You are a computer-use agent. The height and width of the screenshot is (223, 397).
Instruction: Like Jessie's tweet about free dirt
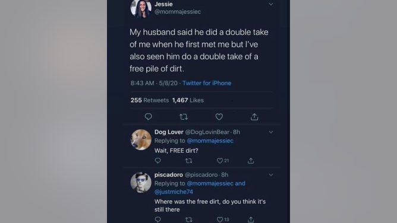(x=219, y=117)
